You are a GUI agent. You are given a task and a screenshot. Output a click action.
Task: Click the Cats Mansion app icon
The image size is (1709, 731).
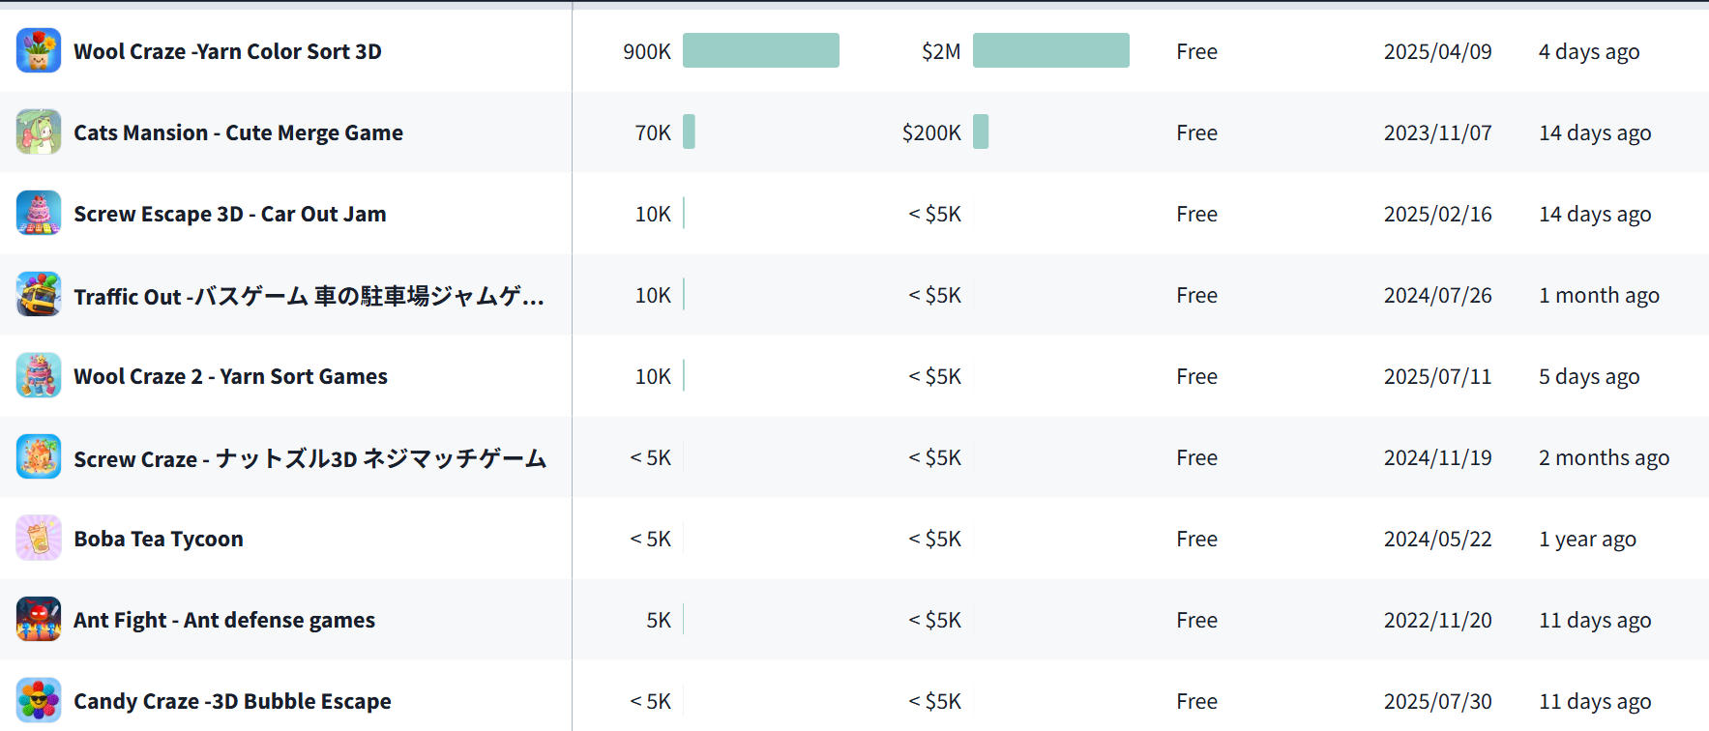(39, 132)
